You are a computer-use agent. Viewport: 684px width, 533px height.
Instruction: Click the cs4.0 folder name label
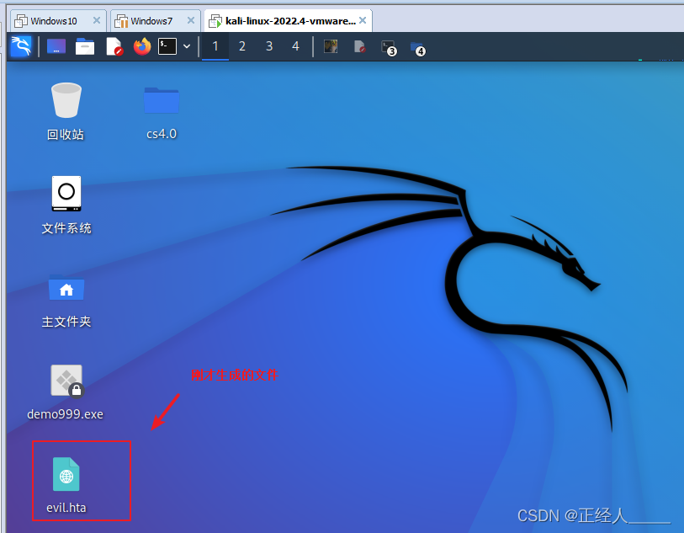(162, 134)
